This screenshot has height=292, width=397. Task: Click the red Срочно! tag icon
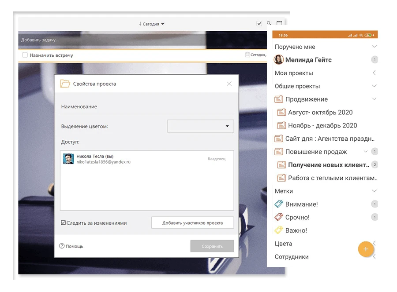tap(278, 217)
